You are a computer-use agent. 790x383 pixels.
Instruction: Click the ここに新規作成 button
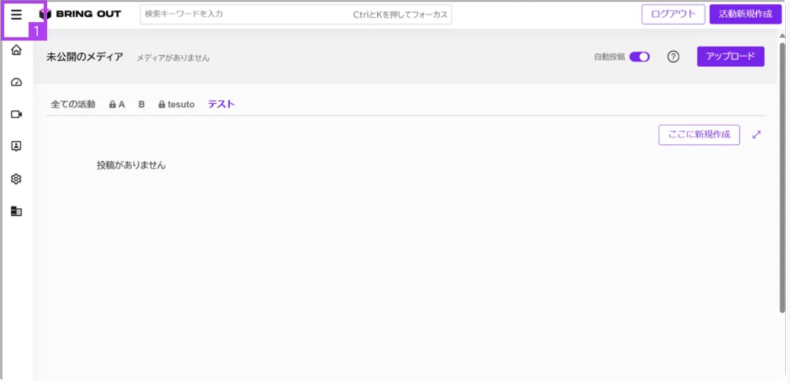[x=699, y=135]
